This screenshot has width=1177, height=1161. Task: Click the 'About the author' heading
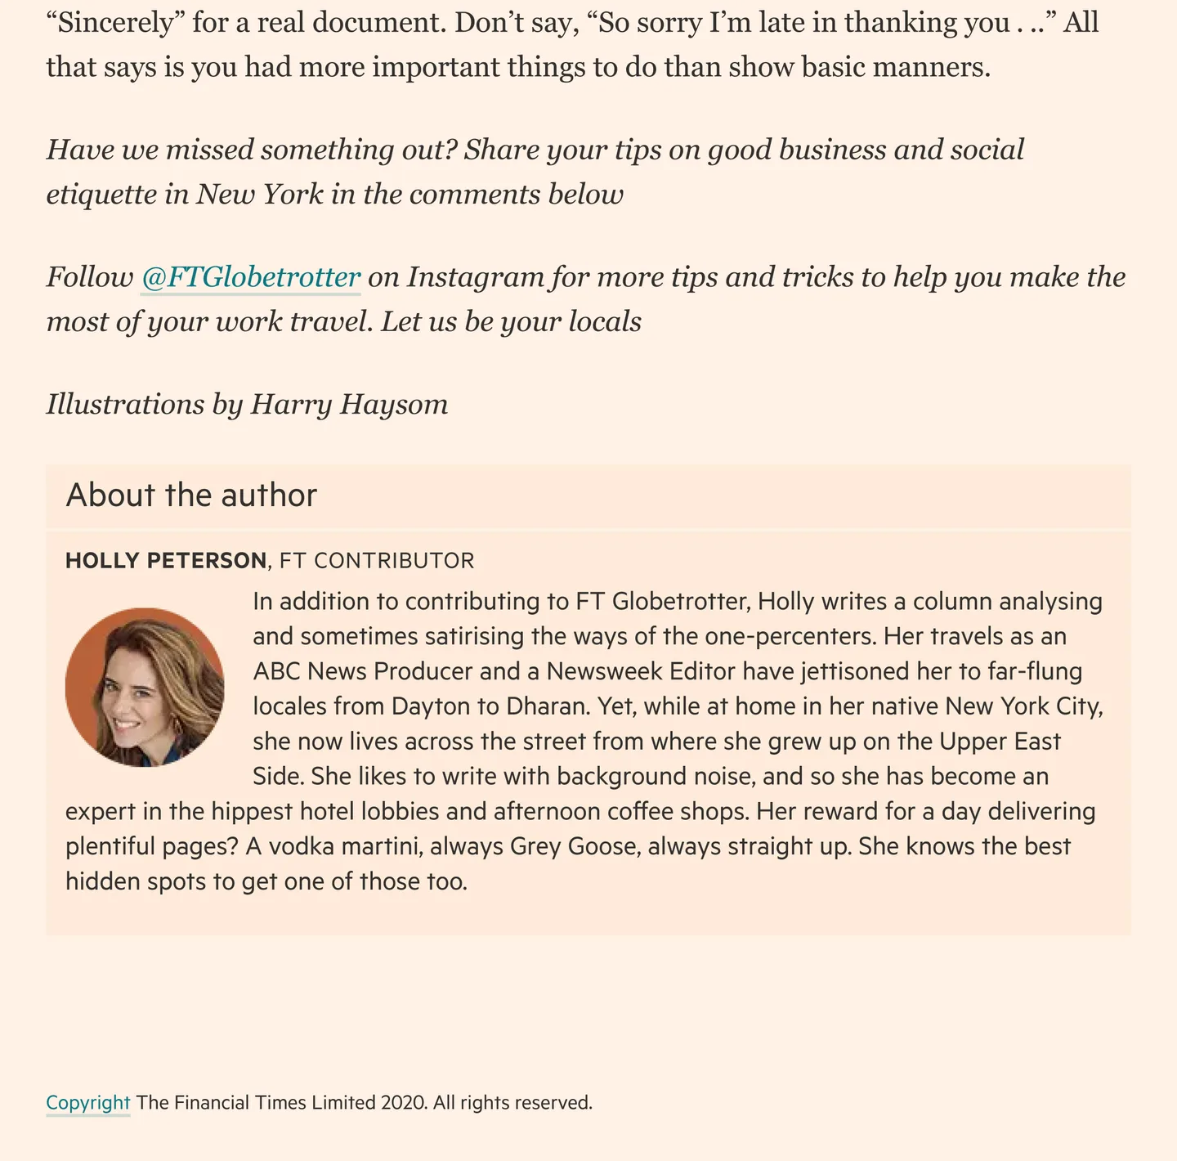[191, 495]
